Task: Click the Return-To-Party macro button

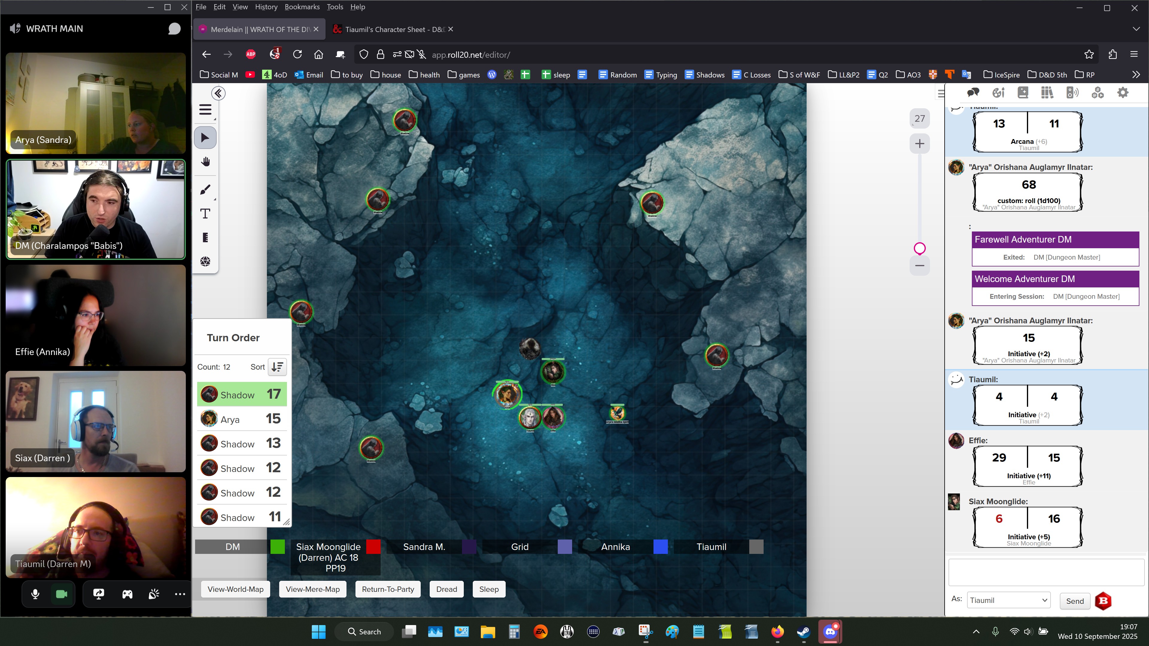Action: (x=387, y=589)
